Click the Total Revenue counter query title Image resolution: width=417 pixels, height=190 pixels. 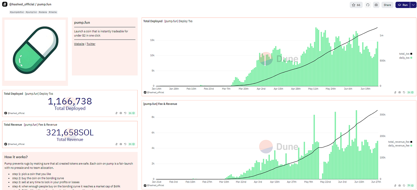coord(30,125)
